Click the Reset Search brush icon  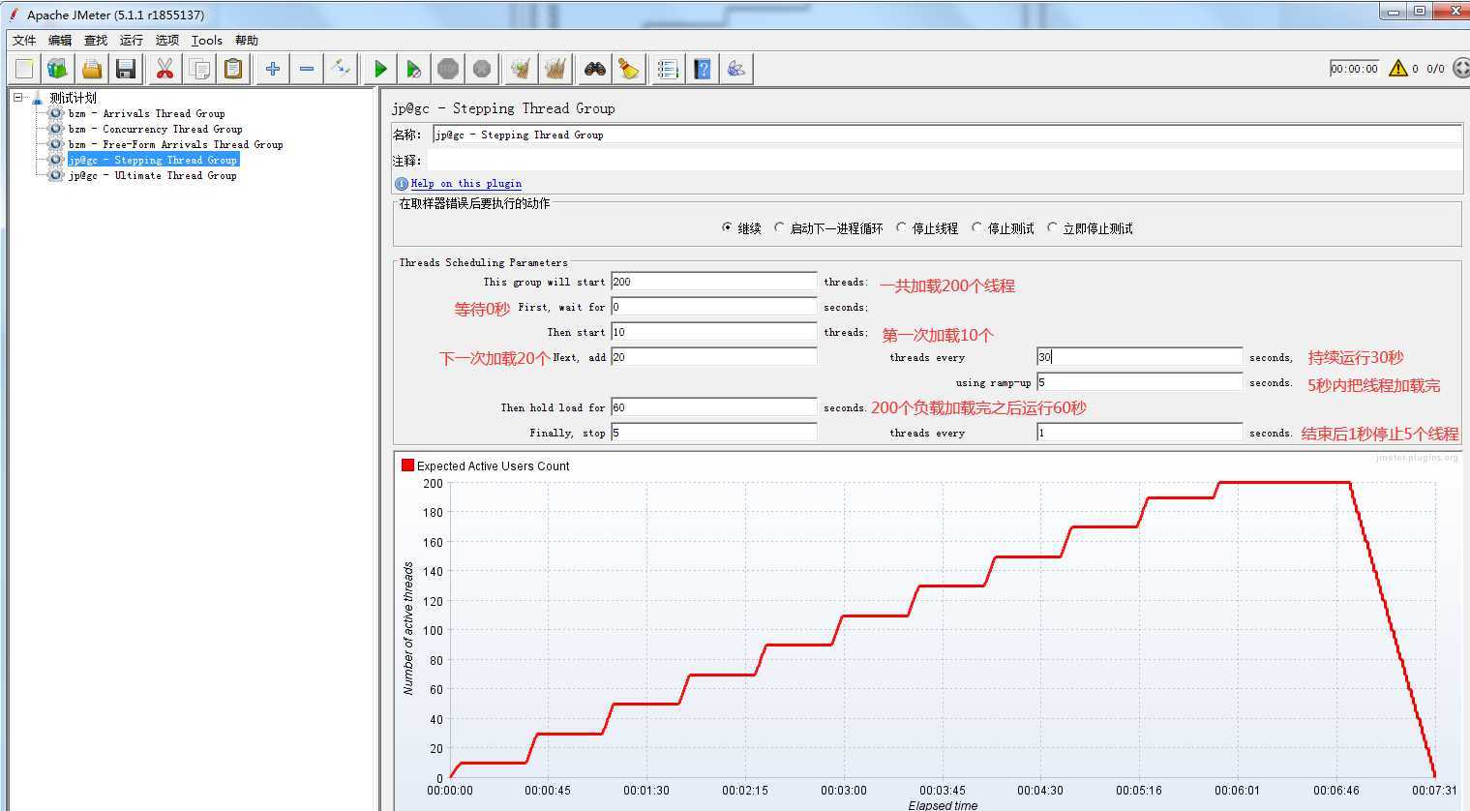(x=629, y=69)
